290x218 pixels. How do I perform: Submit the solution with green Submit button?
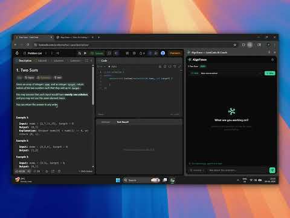tap(97, 53)
